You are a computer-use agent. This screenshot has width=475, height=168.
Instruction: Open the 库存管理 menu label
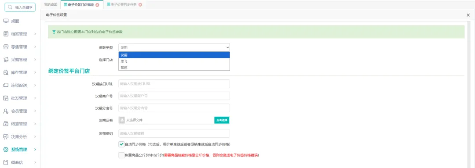pos(19,72)
